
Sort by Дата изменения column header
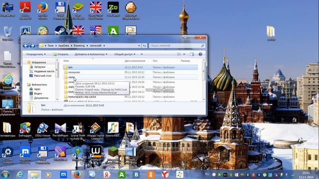135,61
